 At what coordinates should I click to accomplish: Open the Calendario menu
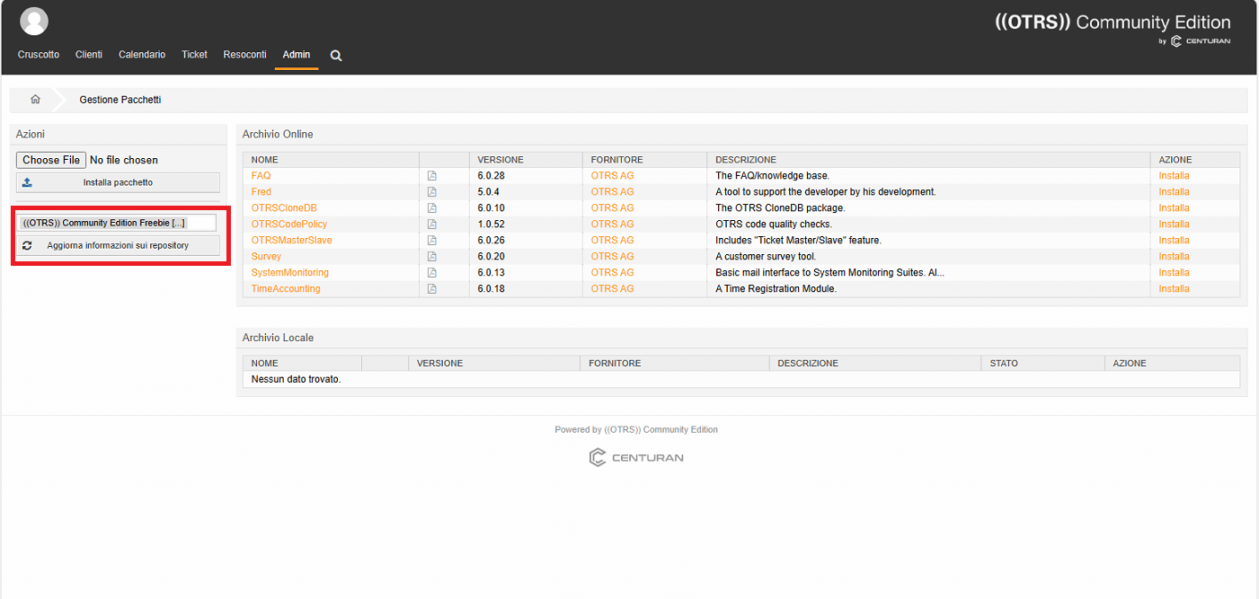tap(142, 55)
